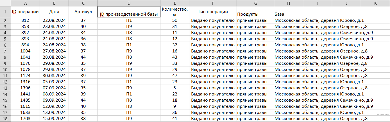Click the "Дата" header cell
Image resolution: width=390 pixels, height=122 pixels.
pos(54,12)
